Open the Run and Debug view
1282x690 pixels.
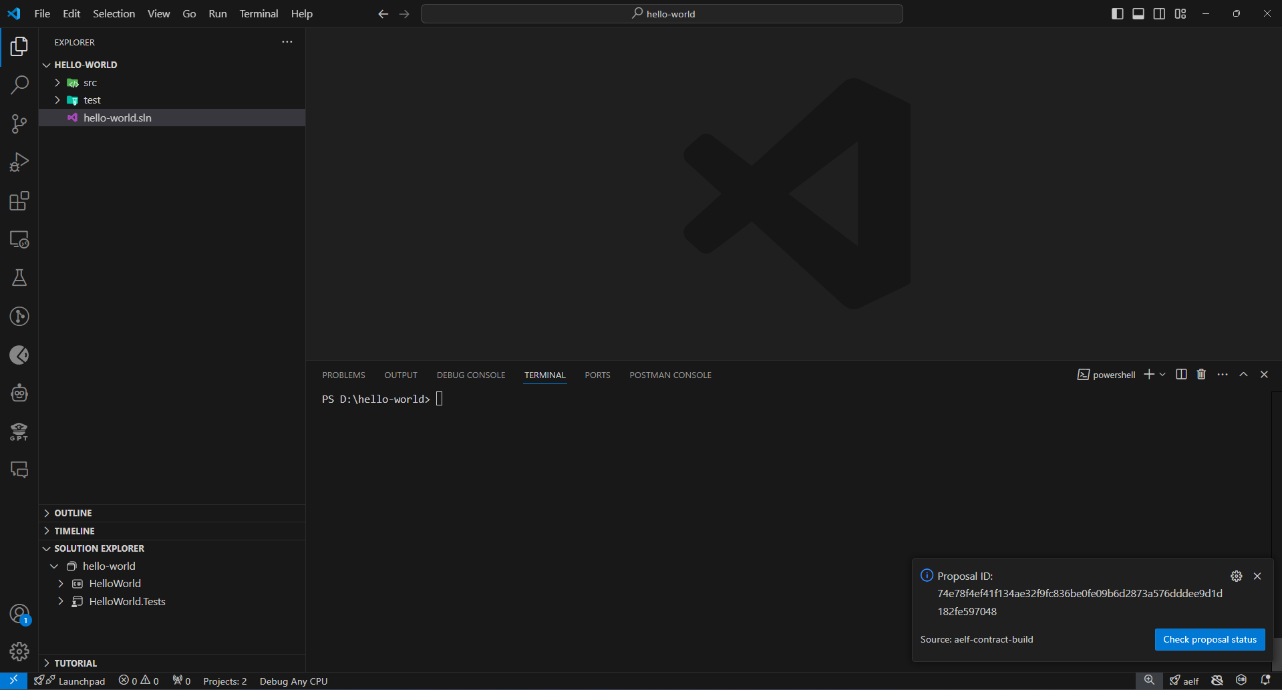click(19, 162)
